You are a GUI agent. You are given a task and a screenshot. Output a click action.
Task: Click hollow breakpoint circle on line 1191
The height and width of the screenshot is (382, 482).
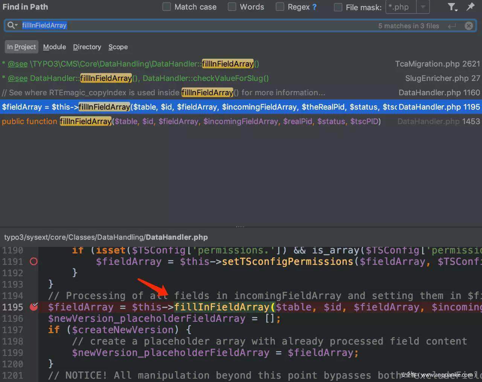(x=34, y=261)
